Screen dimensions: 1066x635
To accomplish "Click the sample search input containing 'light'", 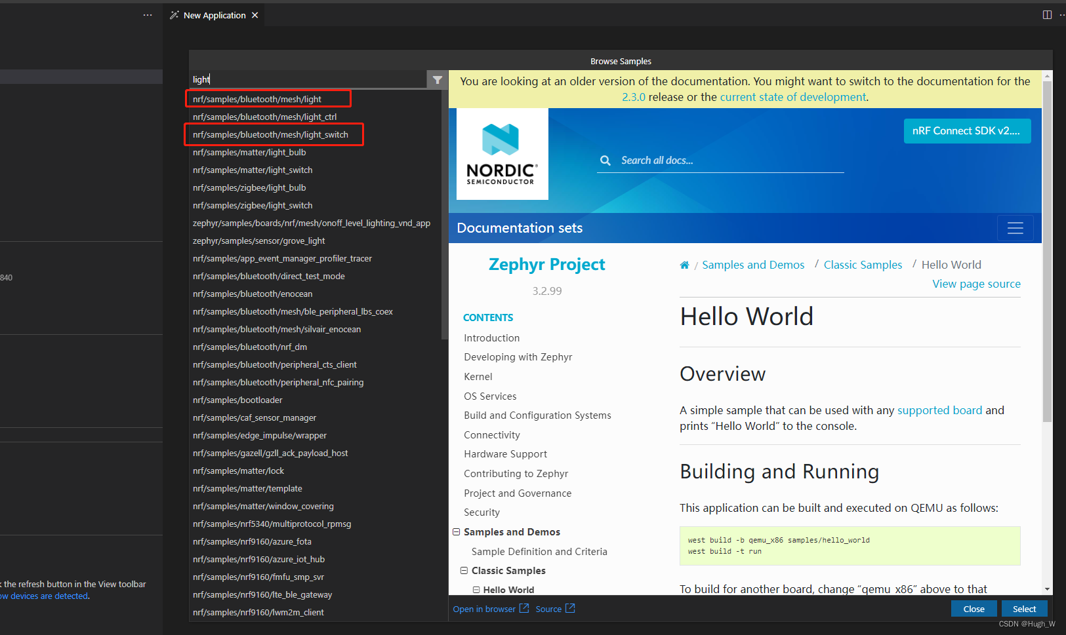I will (308, 80).
